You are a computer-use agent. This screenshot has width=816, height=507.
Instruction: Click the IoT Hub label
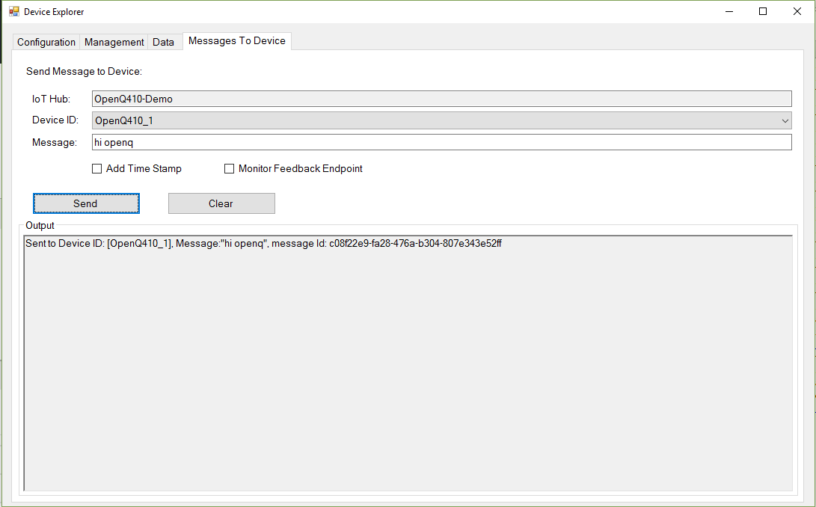coord(51,99)
